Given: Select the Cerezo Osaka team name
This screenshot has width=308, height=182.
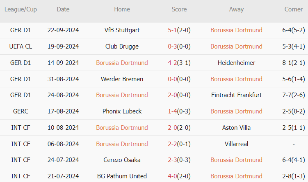Looking at the screenshot, I should (x=122, y=160).
